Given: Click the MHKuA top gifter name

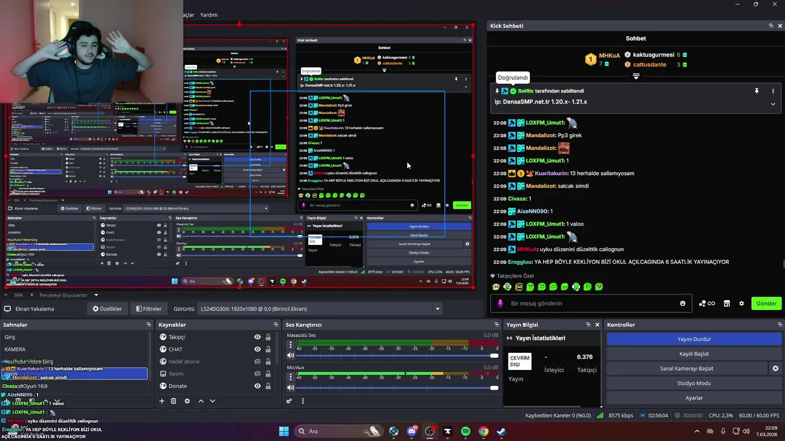Looking at the screenshot, I should pyautogui.click(x=610, y=55).
